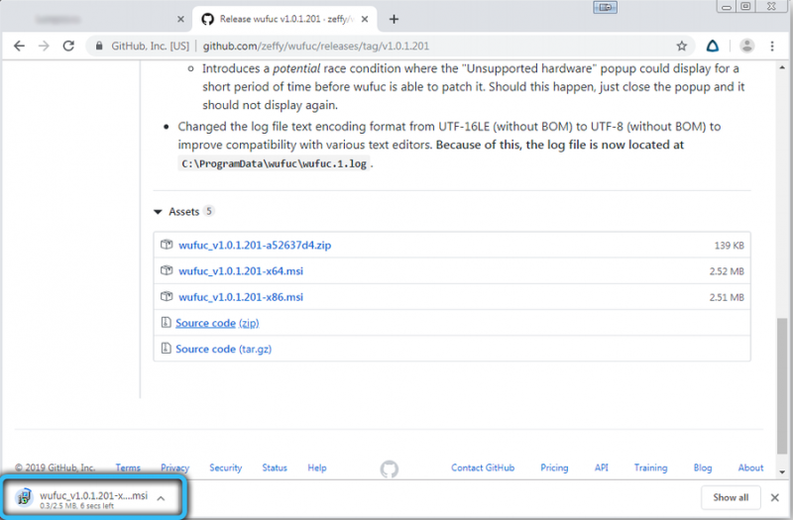Open the Privacy footer link
Screen dimensions: 793x520
[x=175, y=468]
